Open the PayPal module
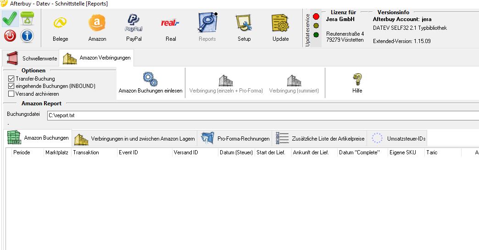Image resolution: width=479 pixels, height=250 pixels. (x=134, y=28)
